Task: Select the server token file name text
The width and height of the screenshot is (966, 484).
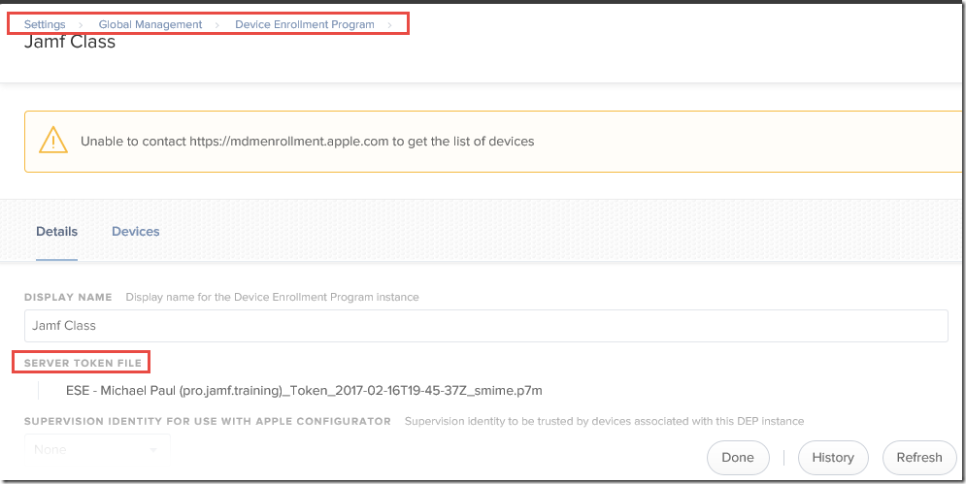Action: pos(304,391)
